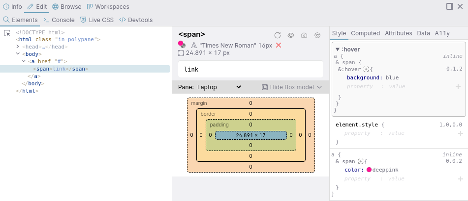
Task: Collapse the :hover section triangle
Action: tap(338, 50)
